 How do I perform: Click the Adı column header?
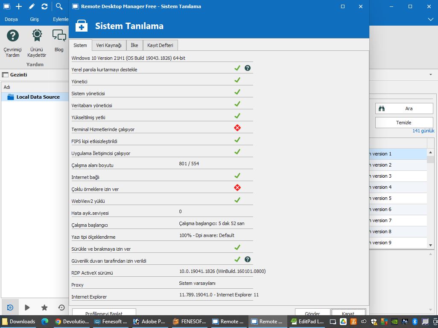pyautogui.click(x=35, y=87)
